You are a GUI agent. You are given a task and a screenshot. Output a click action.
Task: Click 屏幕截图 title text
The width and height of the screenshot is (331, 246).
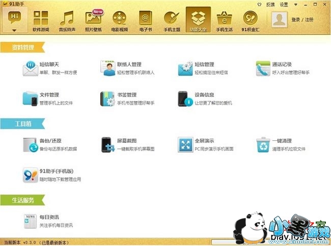pyautogui.click(x=127, y=141)
